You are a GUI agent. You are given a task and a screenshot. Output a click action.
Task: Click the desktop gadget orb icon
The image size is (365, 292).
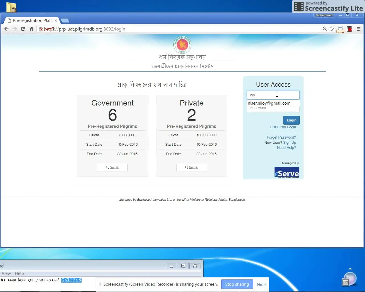point(350,279)
